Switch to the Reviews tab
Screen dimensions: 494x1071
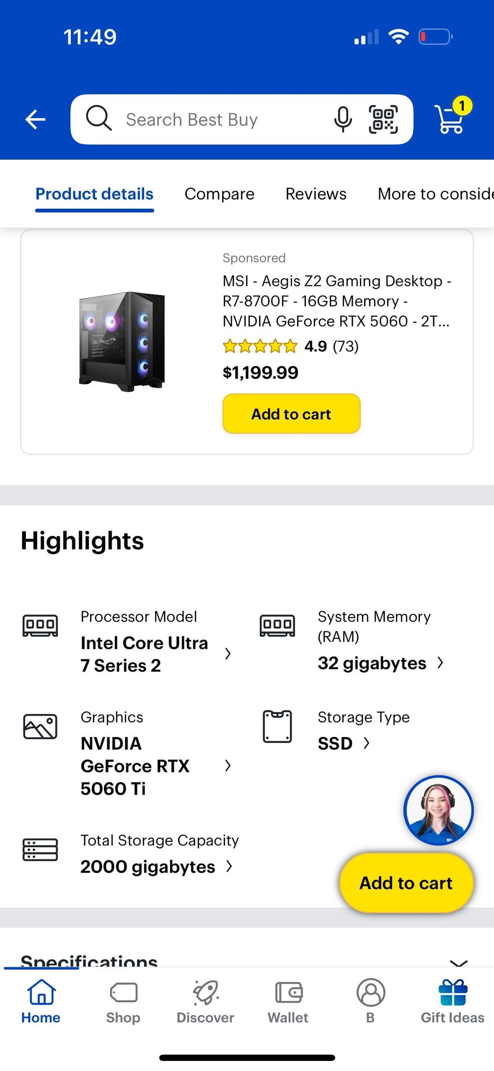(316, 194)
